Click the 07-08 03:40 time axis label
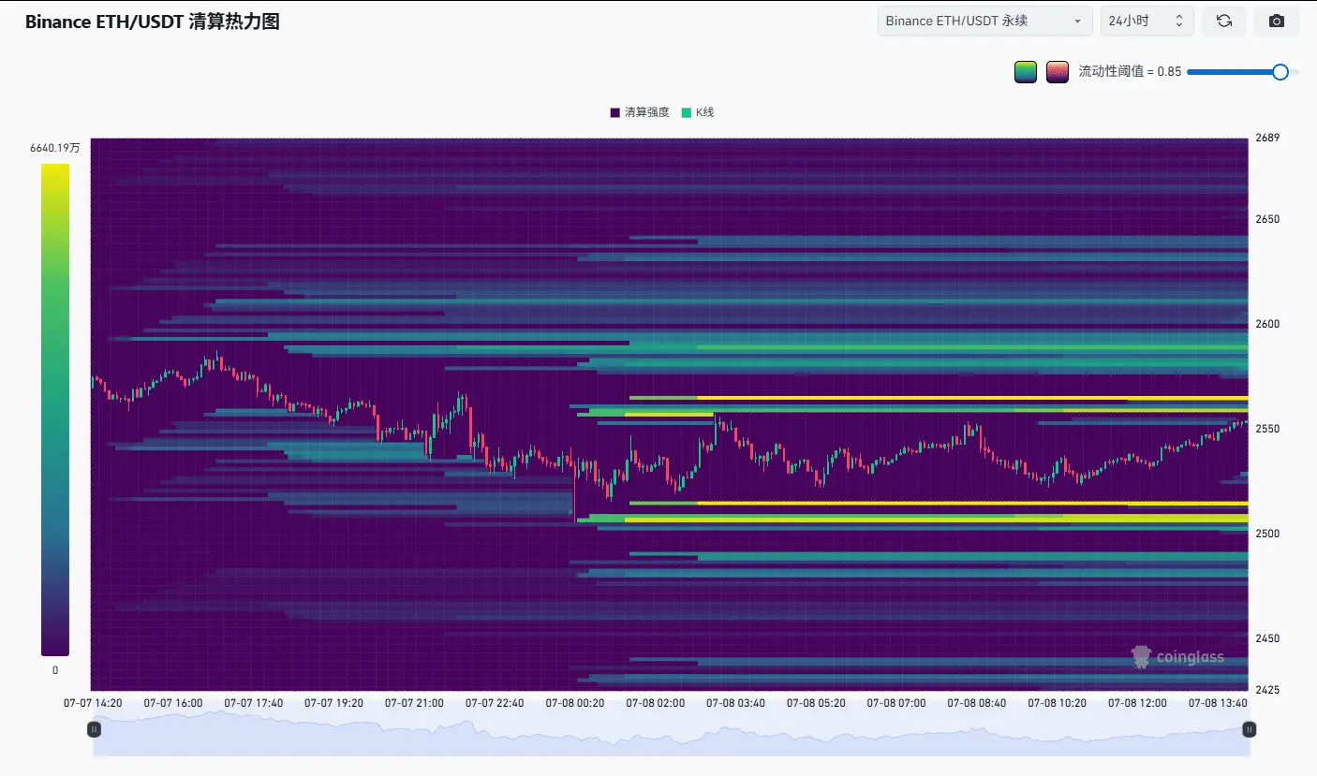Screen dimensions: 1317x776 (x=736, y=702)
